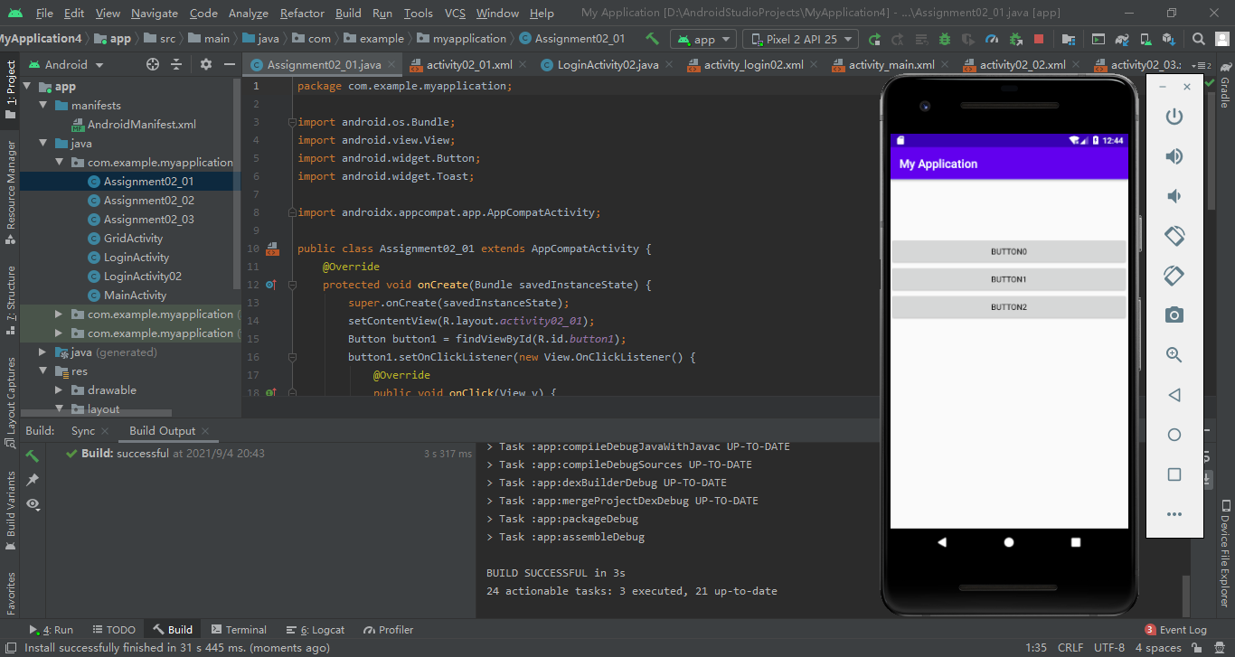Open the SDK Manager icon
Image resolution: width=1235 pixels, height=657 pixels.
1168,39
